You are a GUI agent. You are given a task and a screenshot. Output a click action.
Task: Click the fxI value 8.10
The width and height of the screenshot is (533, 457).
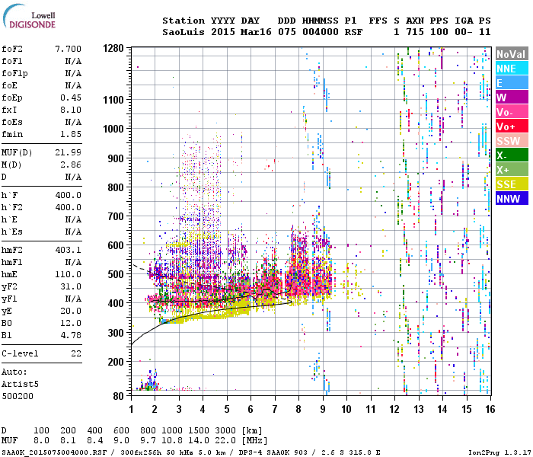[x=71, y=110]
